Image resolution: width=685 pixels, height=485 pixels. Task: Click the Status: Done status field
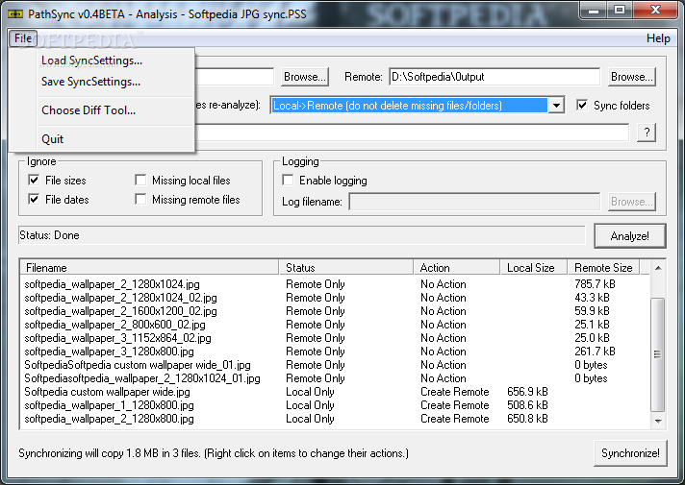pos(301,235)
